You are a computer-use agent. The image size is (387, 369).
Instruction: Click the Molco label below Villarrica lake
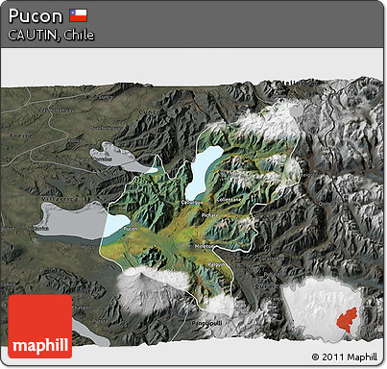87,247
